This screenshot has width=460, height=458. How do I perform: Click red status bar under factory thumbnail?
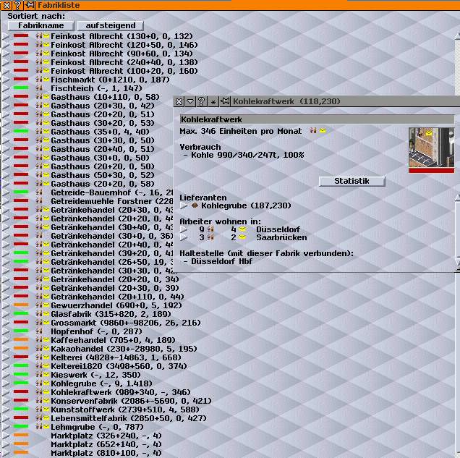tap(431, 171)
